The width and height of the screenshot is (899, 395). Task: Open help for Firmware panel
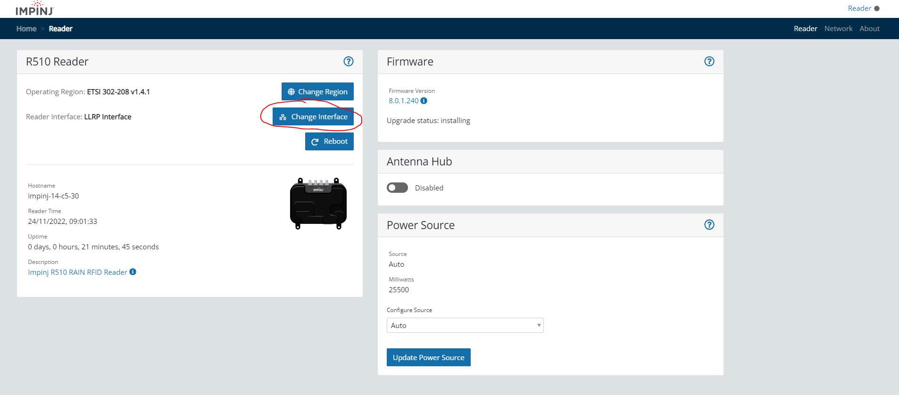709,61
